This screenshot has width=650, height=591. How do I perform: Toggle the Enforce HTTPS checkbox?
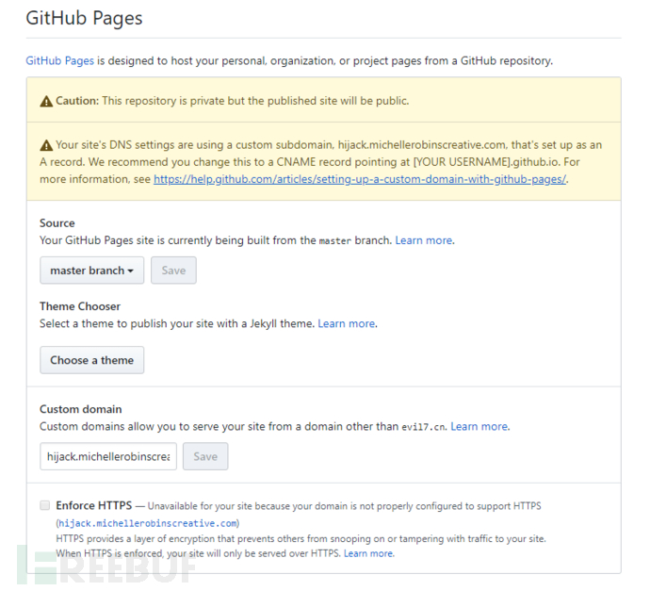[x=45, y=505]
